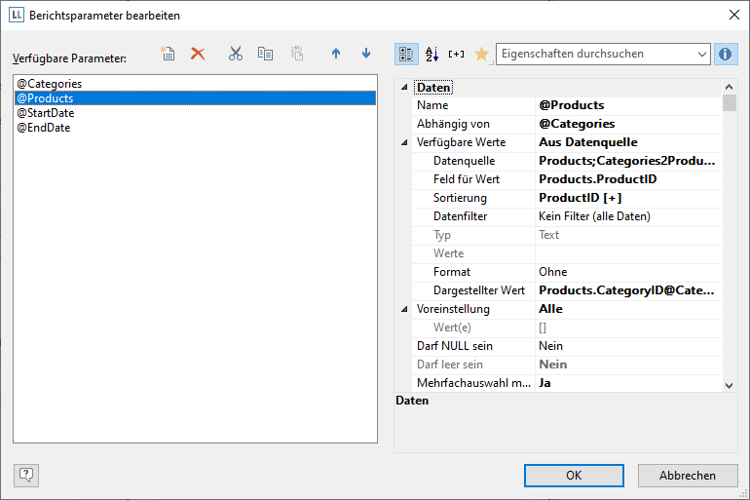Screen dimensions: 750x500
Task: Select @Categories in the parameter list
Action: click(x=49, y=84)
